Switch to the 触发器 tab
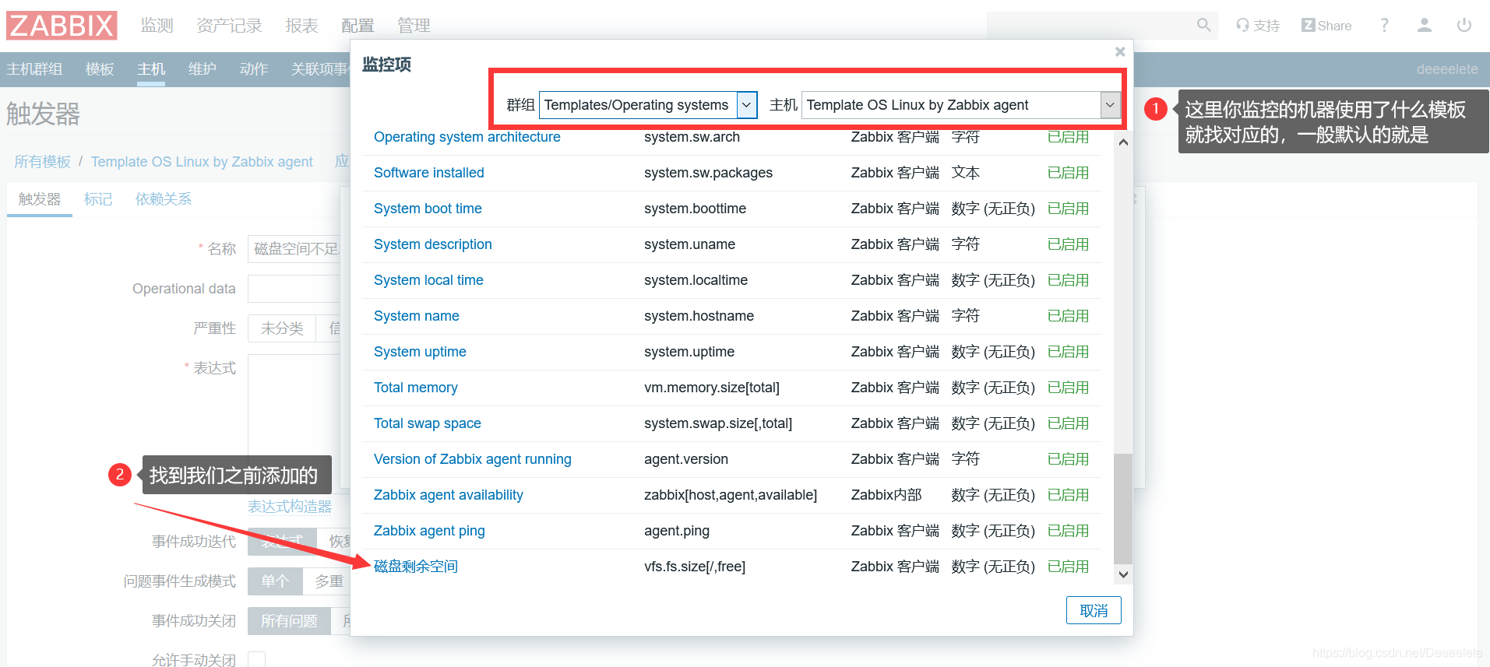 pos(40,199)
